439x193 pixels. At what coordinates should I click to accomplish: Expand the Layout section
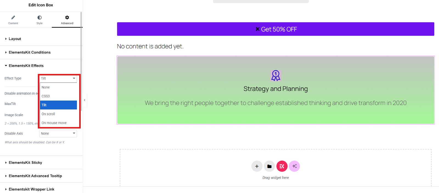click(15, 39)
